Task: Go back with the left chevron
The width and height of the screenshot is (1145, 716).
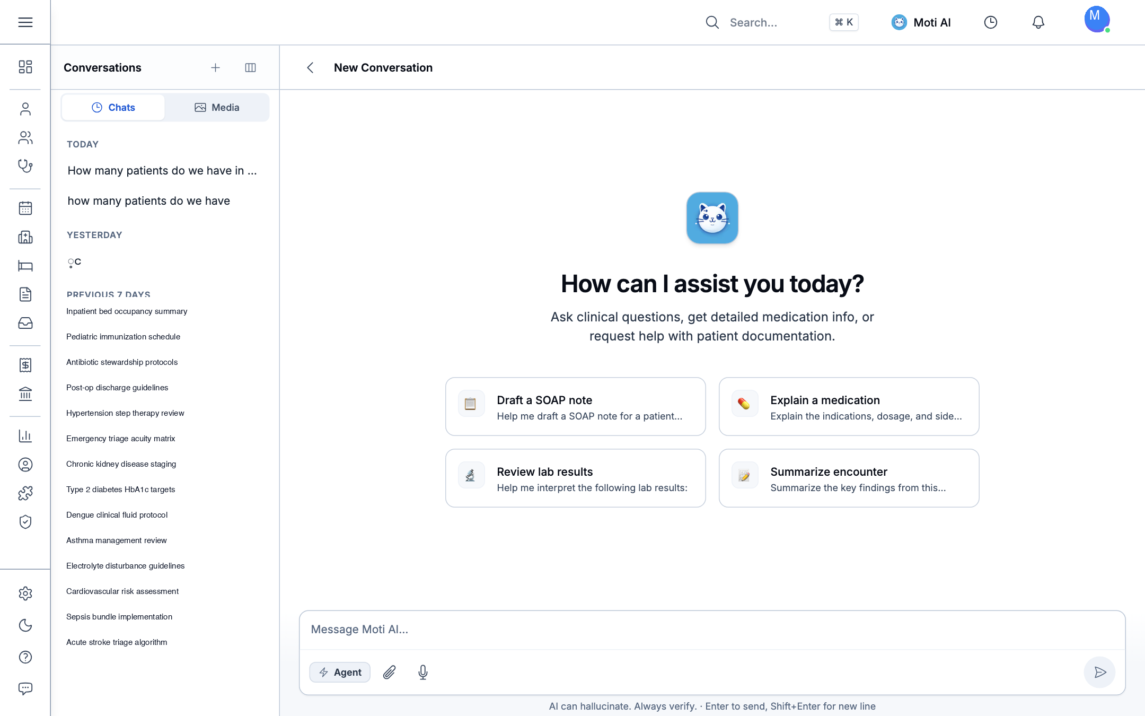Action: tap(311, 67)
